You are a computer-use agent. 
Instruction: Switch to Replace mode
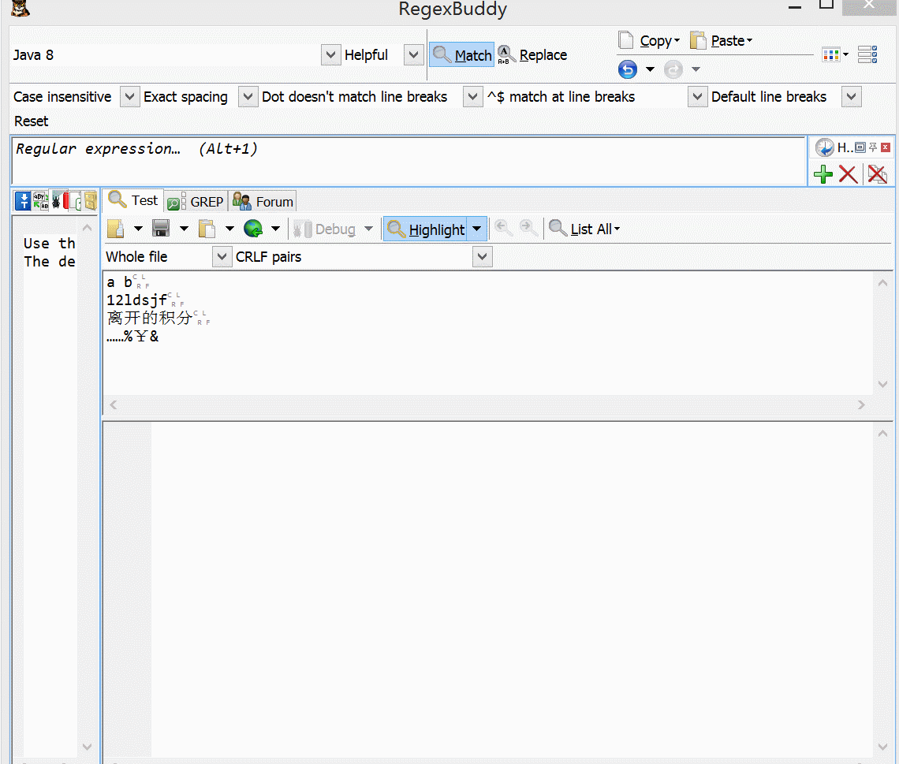pos(532,55)
